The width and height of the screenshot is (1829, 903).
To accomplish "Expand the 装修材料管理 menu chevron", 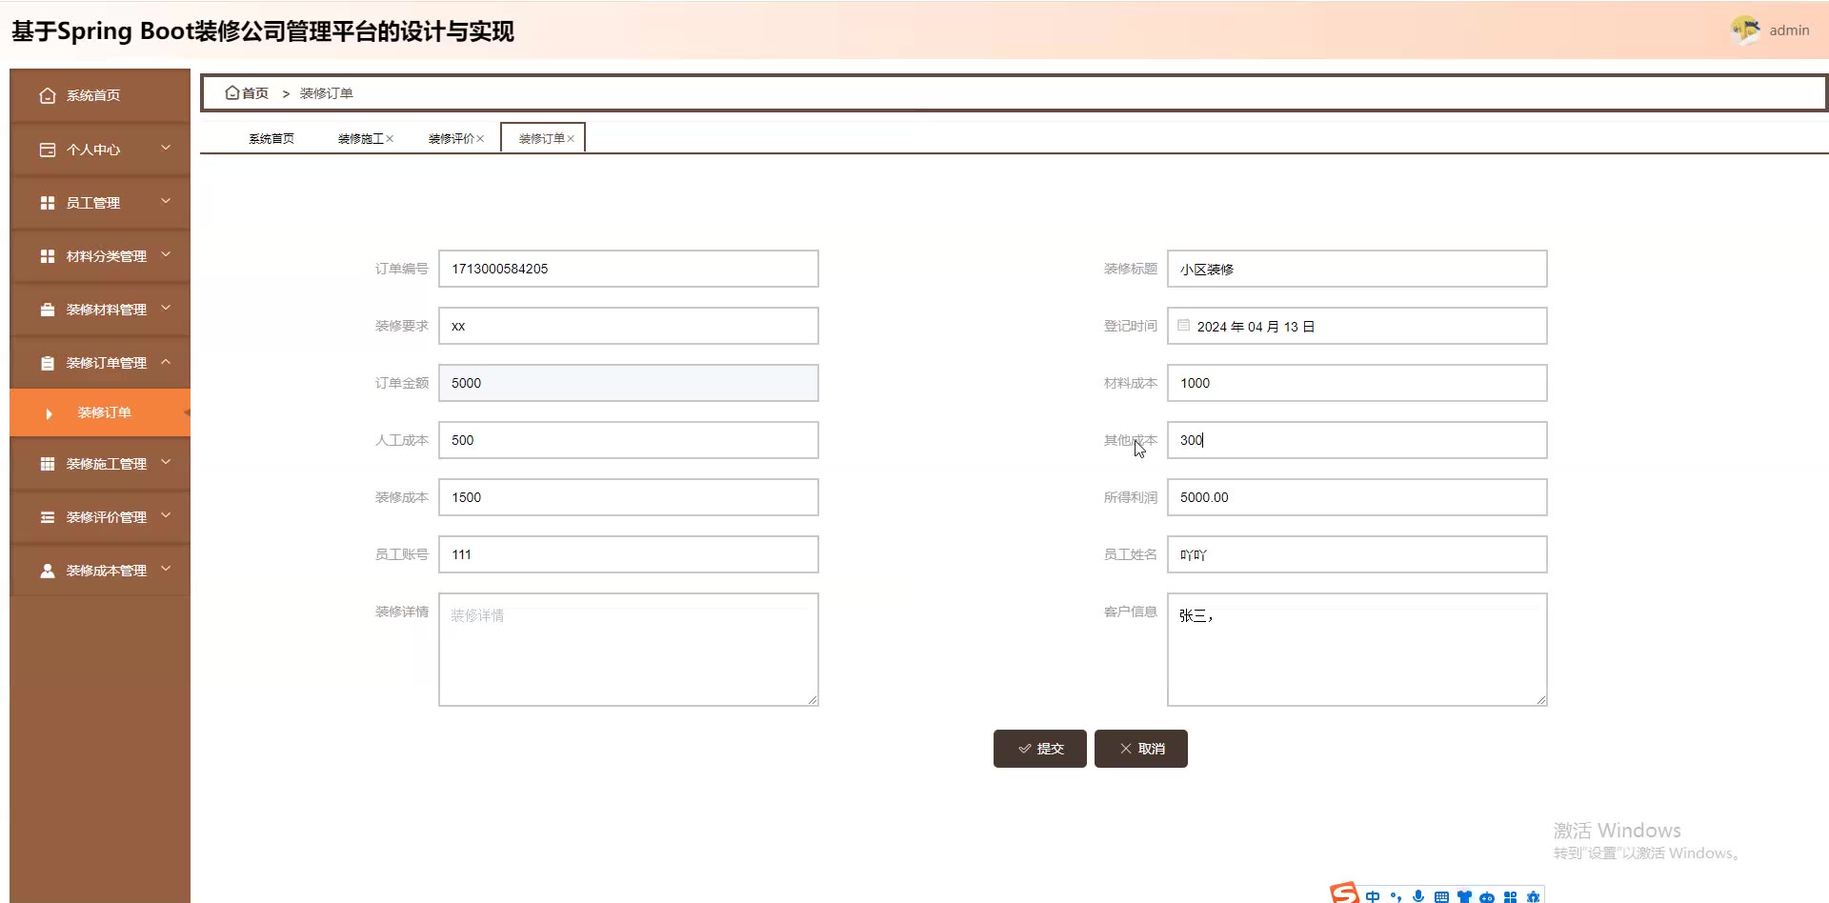I will point(166,308).
